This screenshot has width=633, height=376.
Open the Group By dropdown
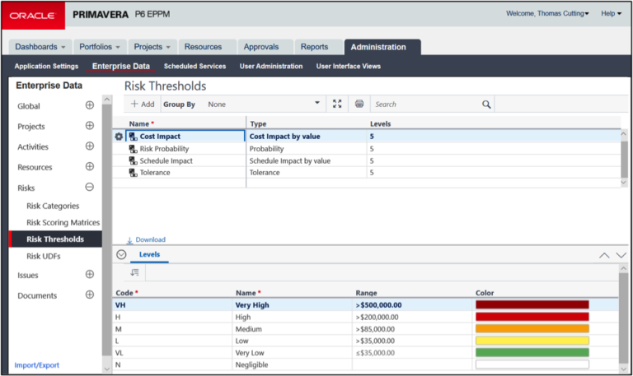[x=317, y=104]
